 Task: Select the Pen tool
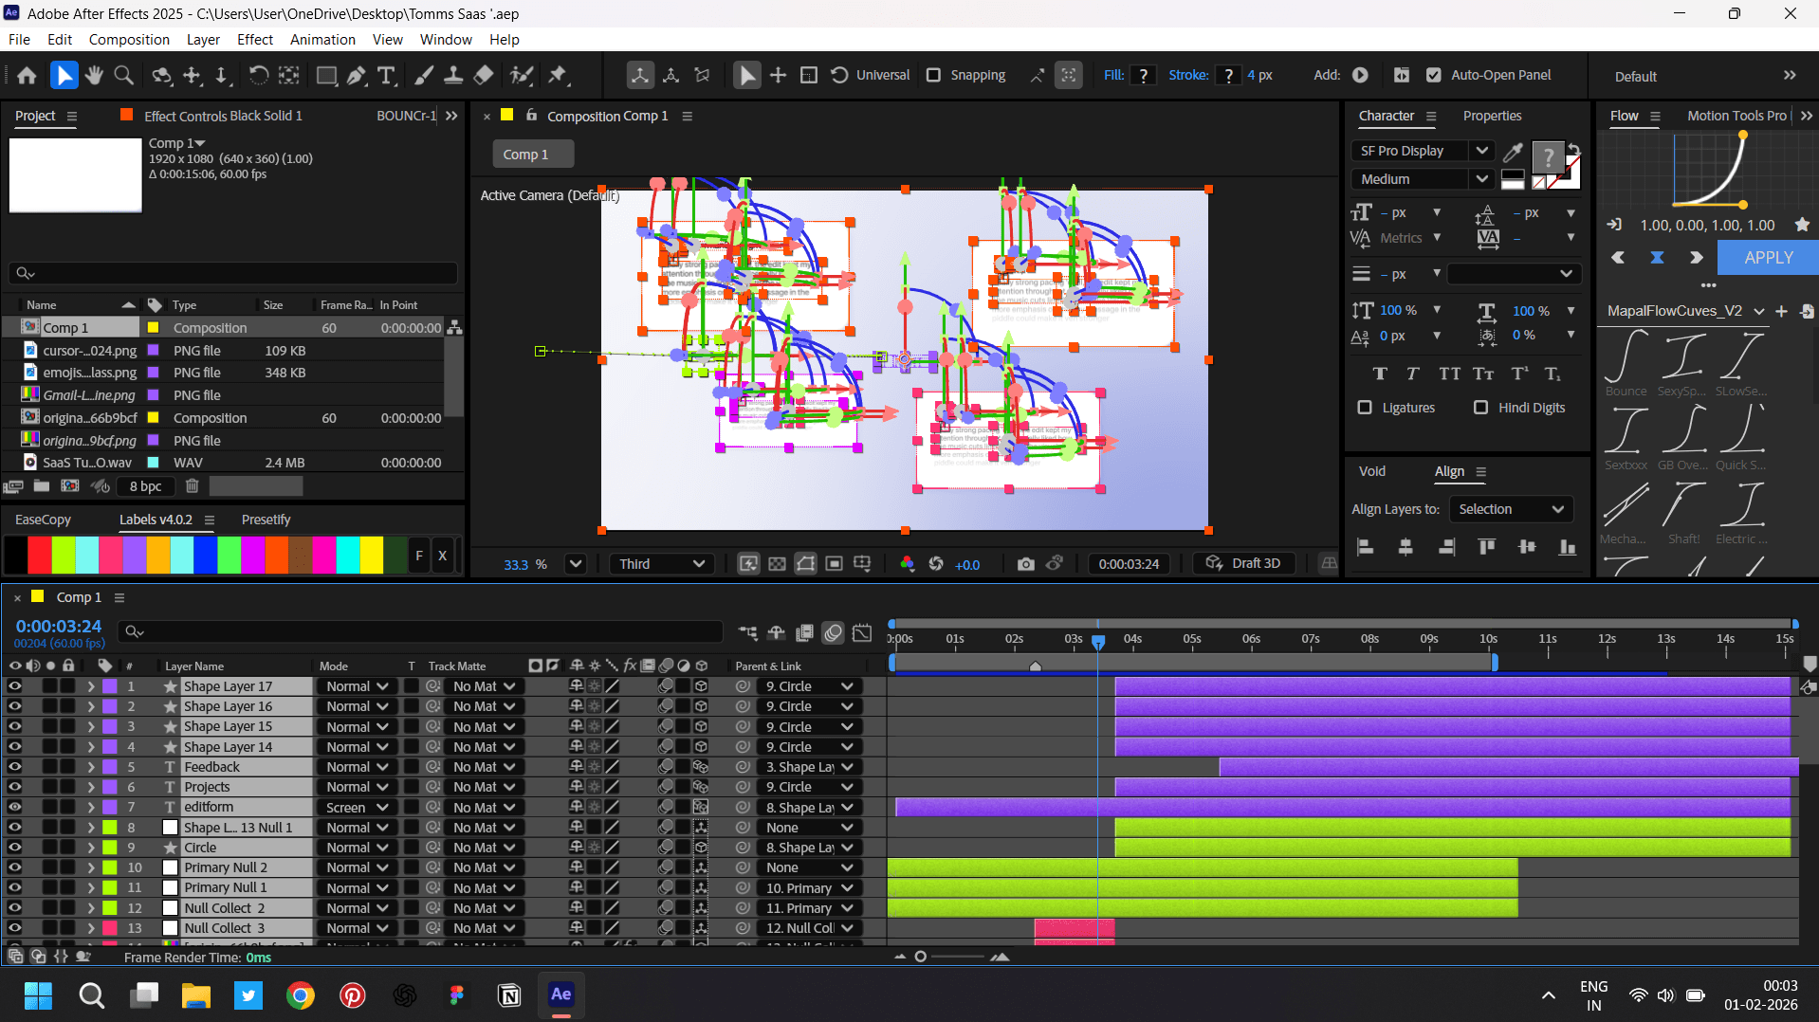(357, 76)
